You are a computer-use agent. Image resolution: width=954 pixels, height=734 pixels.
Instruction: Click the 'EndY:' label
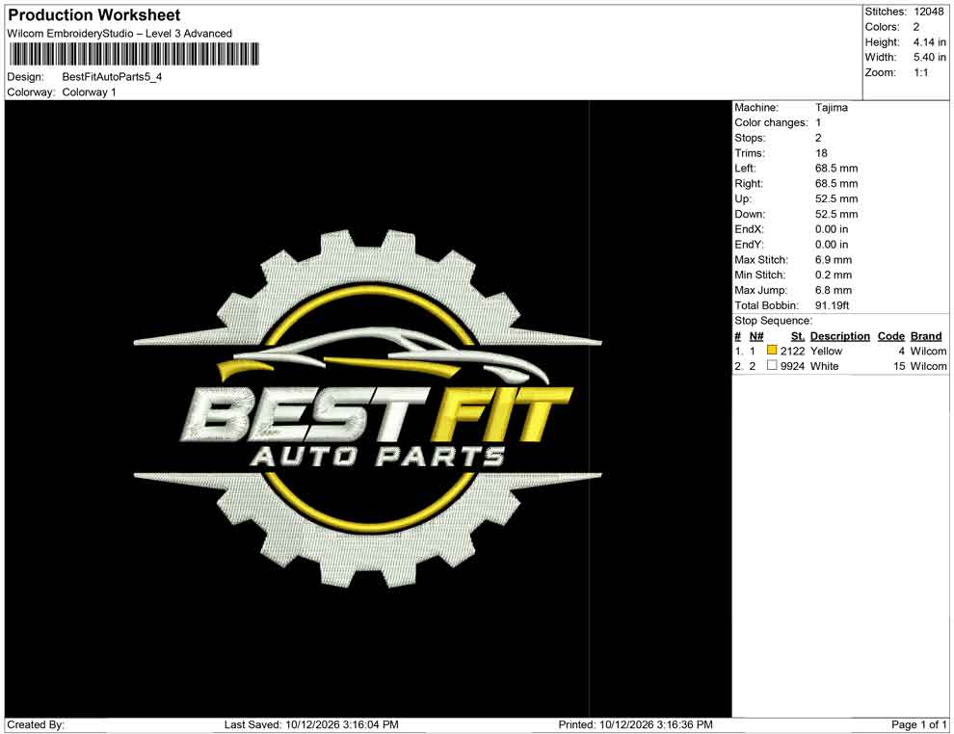click(749, 244)
